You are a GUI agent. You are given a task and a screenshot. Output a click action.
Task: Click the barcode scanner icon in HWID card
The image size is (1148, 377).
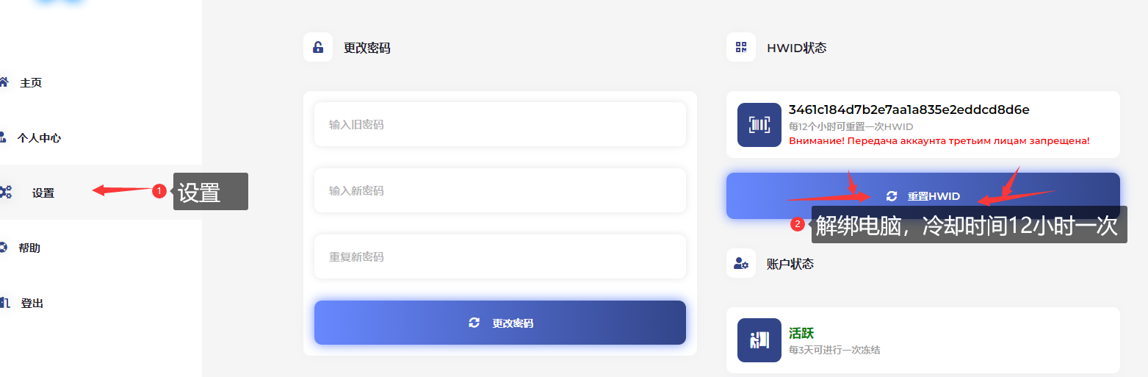tap(759, 125)
